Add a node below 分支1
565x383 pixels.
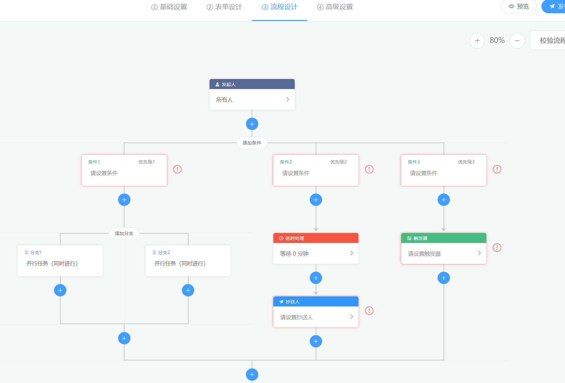pyautogui.click(x=60, y=290)
